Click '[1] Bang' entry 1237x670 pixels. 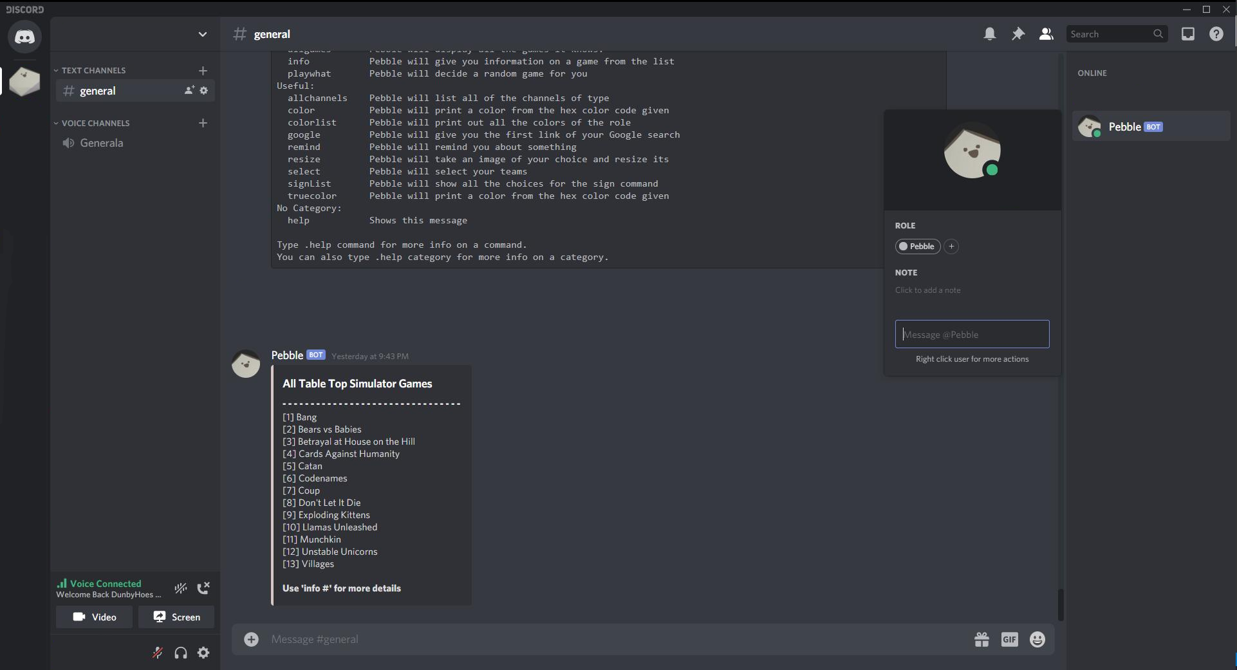(300, 417)
